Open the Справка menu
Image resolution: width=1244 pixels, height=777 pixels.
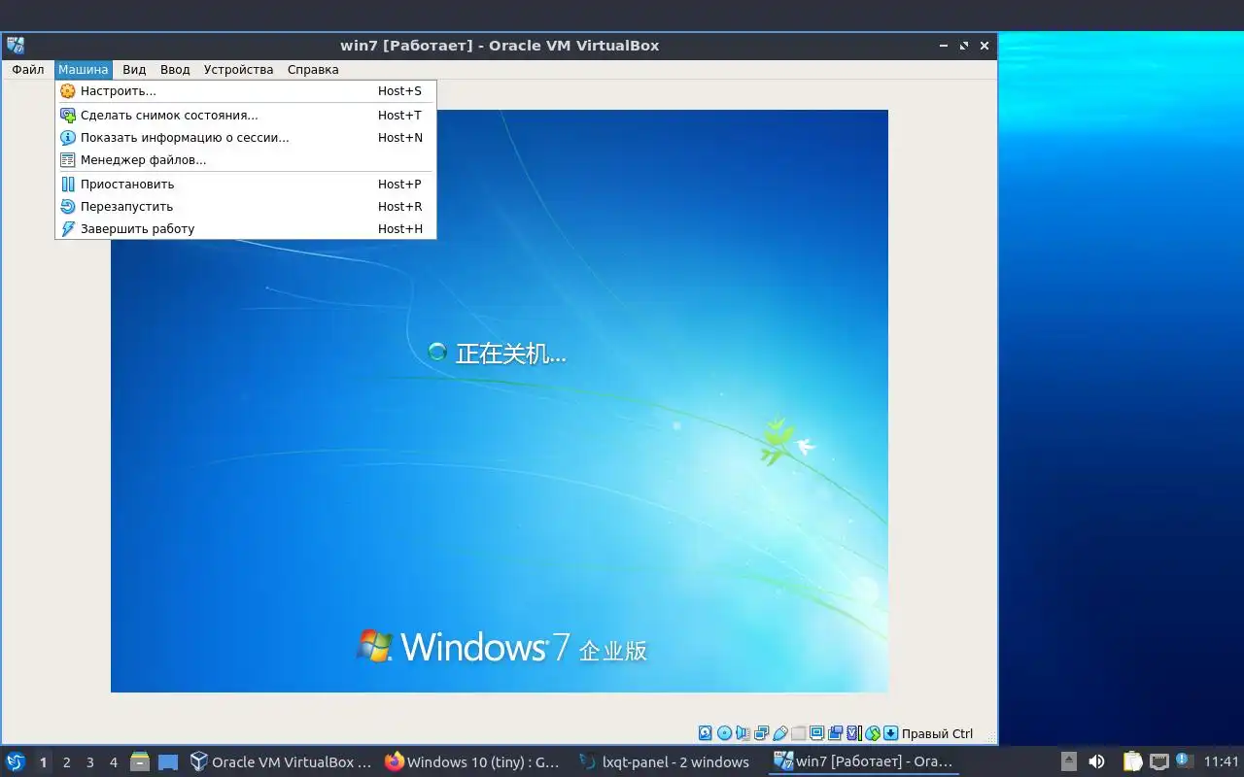pos(313,70)
